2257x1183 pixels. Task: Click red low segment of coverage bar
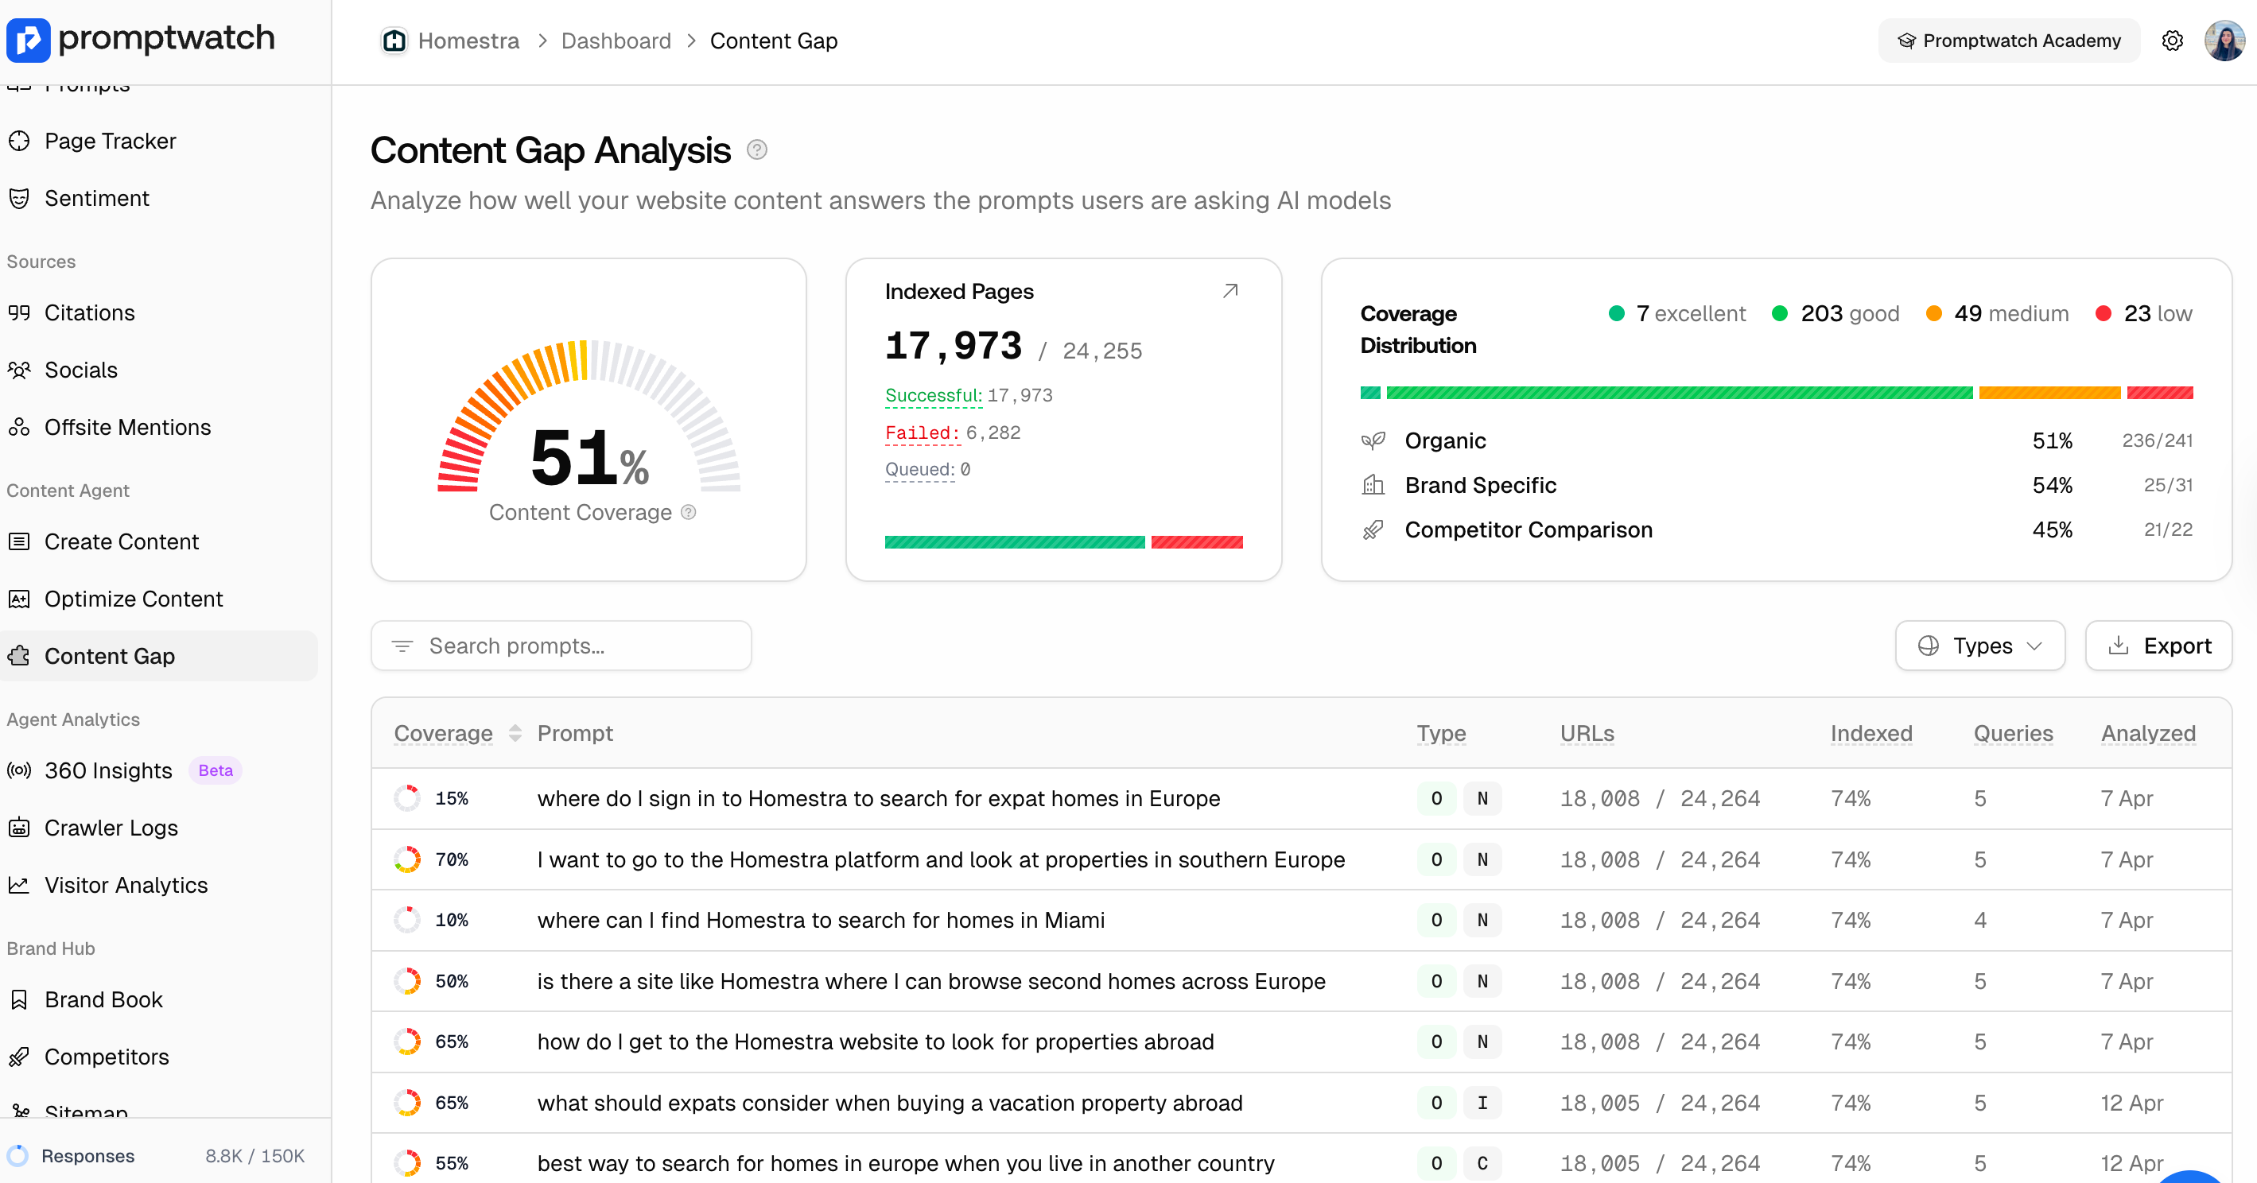click(2160, 394)
